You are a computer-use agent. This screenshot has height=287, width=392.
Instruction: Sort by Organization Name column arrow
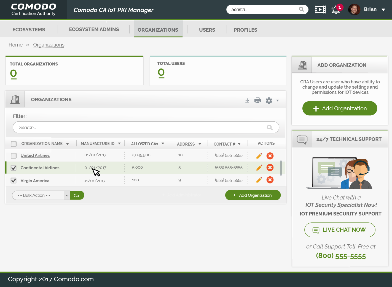tap(67, 144)
